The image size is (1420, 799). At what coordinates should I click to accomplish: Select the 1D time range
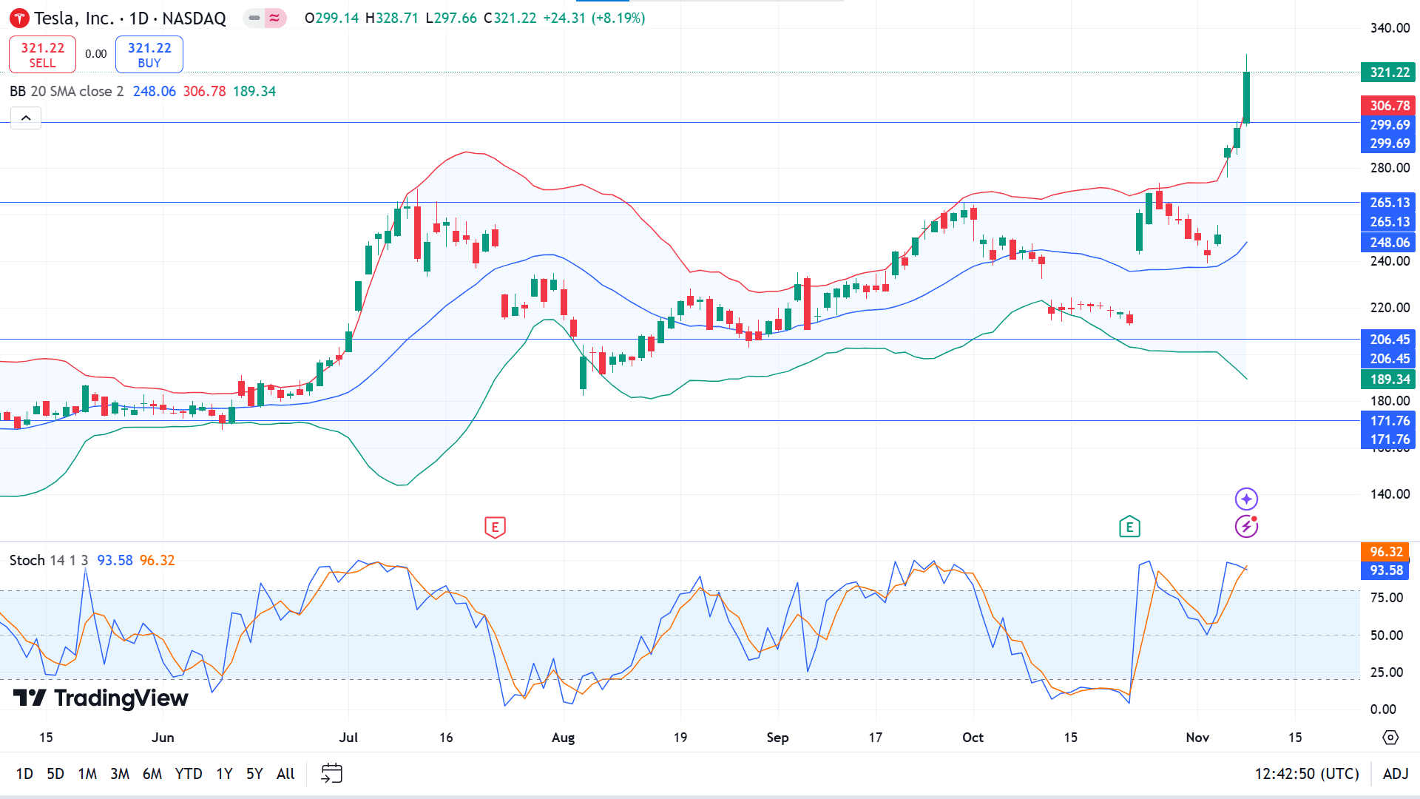[x=24, y=774]
